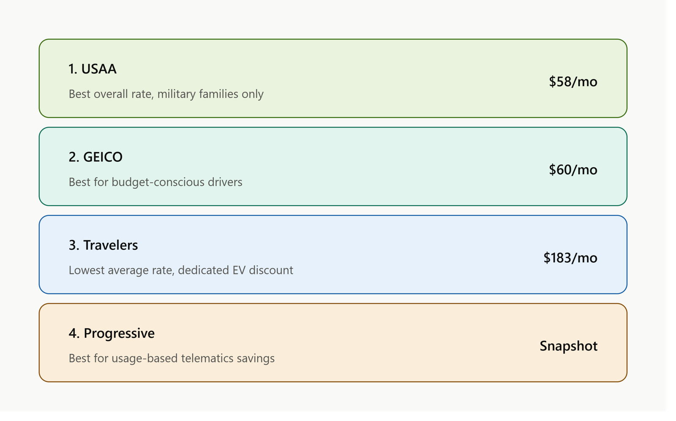Click the $58/mo price label
Screen dimensions: 676x421
tap(573, 81)
